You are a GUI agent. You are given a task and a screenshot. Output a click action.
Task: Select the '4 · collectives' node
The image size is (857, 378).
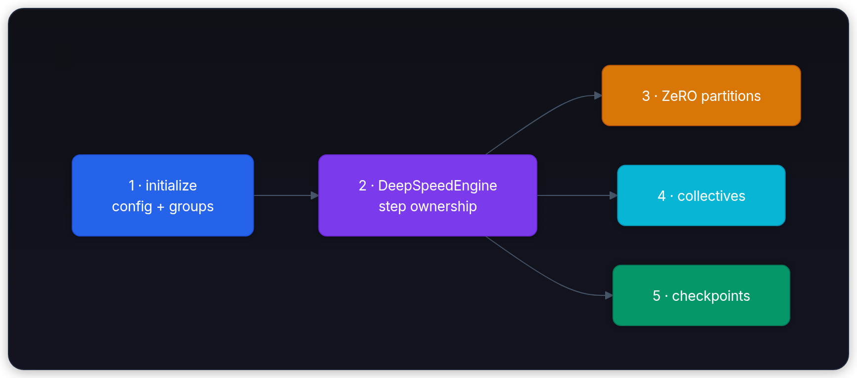point(701,195)
